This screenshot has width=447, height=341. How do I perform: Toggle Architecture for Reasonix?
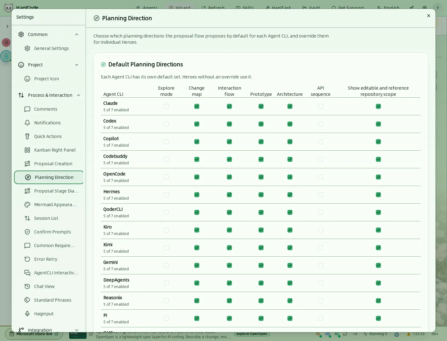(x=290, y=301)
